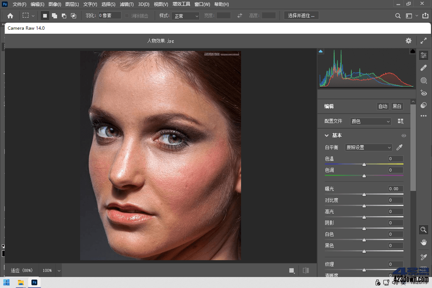Select the Healing tool in Camera Raw
This screenshot has width=432, height=288.
click(x=423, y=68)
